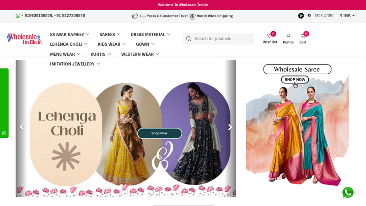Expand the Sarees menu chevron
The height and width of the screenshot is (206, 366).
click(118, 34)
